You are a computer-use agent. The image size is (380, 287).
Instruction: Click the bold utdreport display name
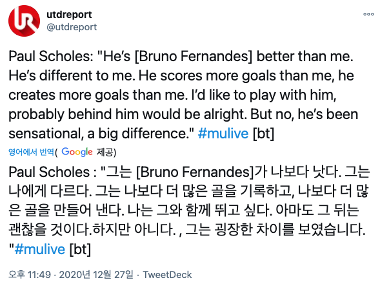69,15
